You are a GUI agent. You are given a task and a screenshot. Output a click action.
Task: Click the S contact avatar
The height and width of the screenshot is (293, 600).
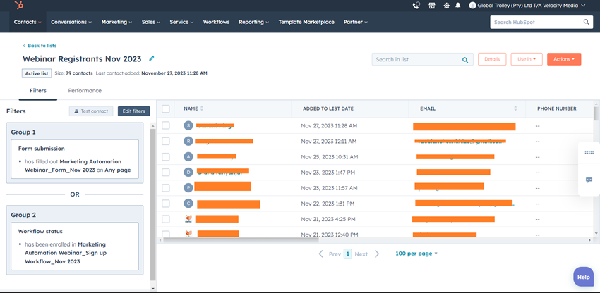(188, 125)
